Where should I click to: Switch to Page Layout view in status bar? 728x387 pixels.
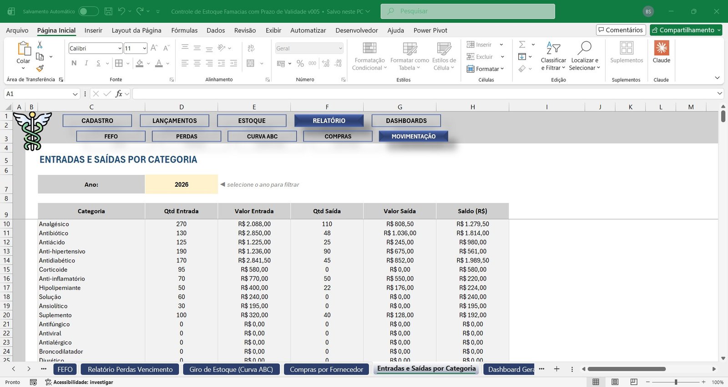point(615,382)
